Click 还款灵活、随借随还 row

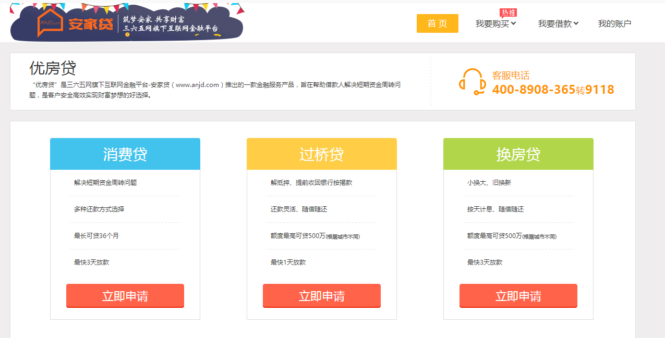pos(299,209)
